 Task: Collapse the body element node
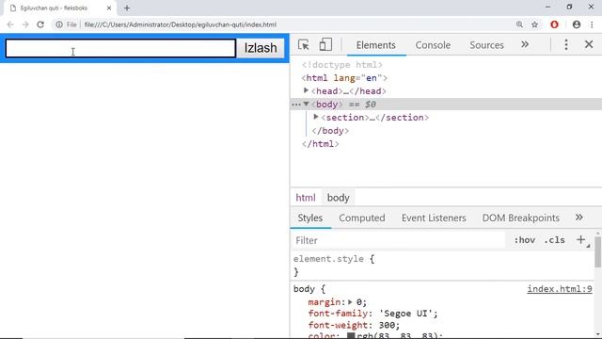pyautogui.click(x=306, y=104)
